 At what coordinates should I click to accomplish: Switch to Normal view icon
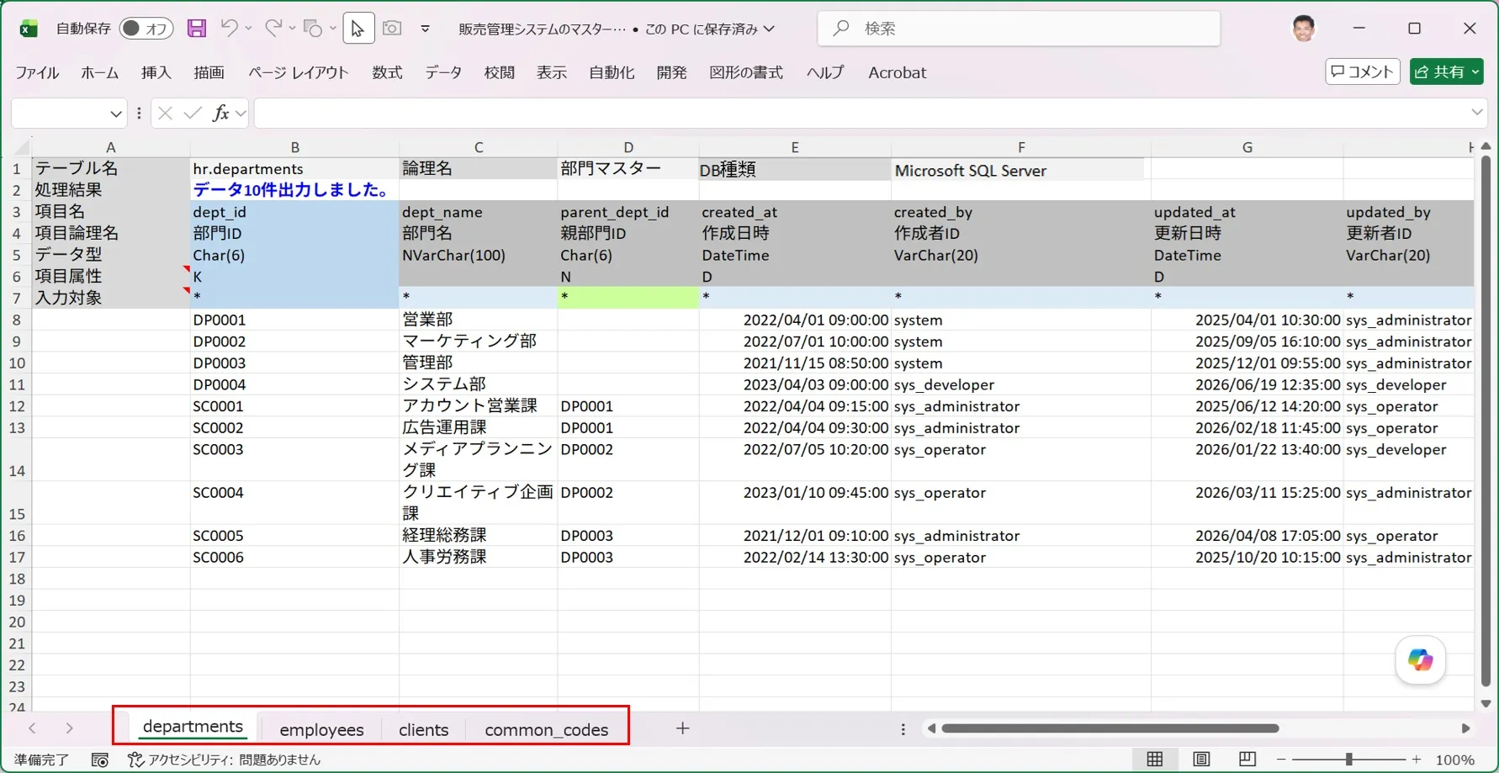click(1155, 760)
